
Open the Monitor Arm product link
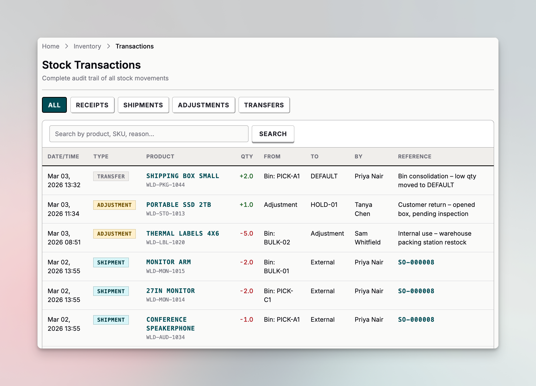coord(168,262)
